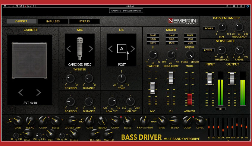Image resolution: width=252 pixels, height=146 pixels.
Task: Click the Master knob
Action: (x=108, y=133)
